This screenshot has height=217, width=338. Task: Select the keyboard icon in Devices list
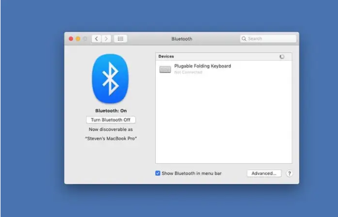click(165, 69)
